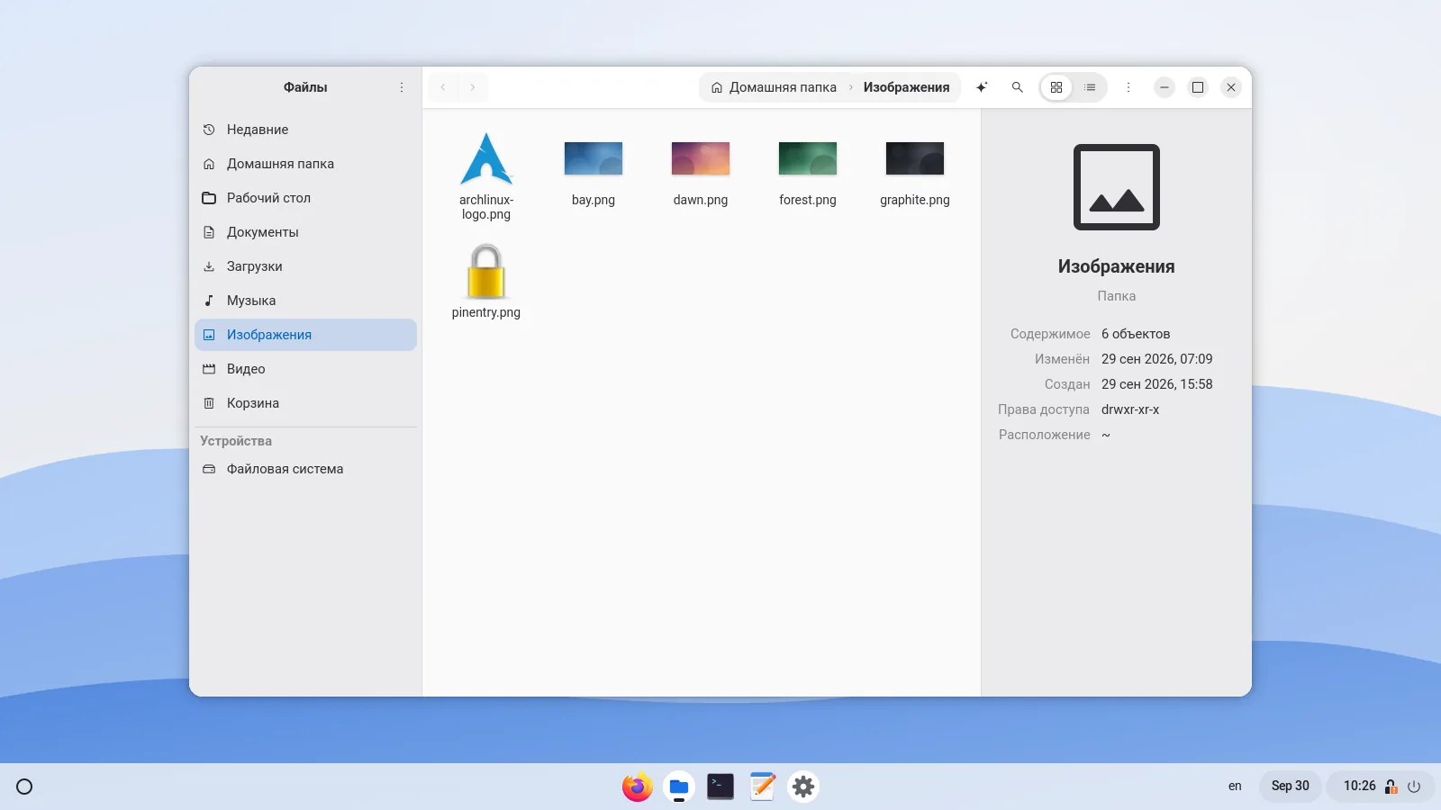Click Изображения in the path bar
This screenshot has height=810, width=1441.
coord(906,87)
